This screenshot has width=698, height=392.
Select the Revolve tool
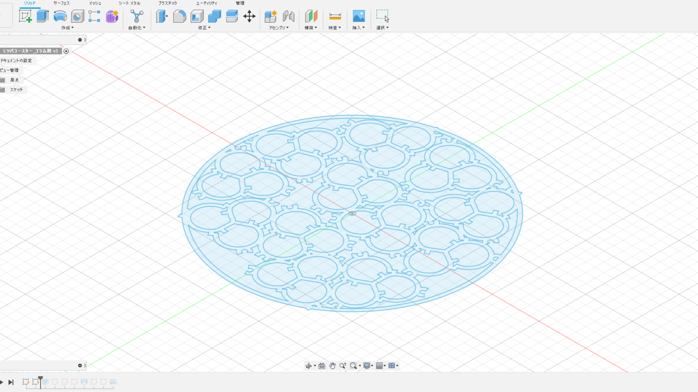(x=60, y=17)
